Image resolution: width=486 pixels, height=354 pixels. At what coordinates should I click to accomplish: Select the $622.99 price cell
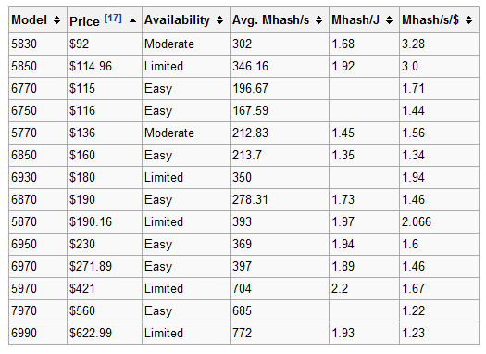[x=105, y=334]
